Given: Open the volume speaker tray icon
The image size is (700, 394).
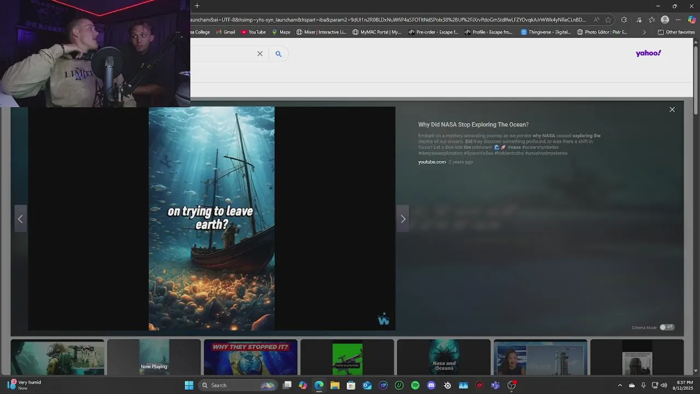Looking at the screenshot, I should (664, 385).
